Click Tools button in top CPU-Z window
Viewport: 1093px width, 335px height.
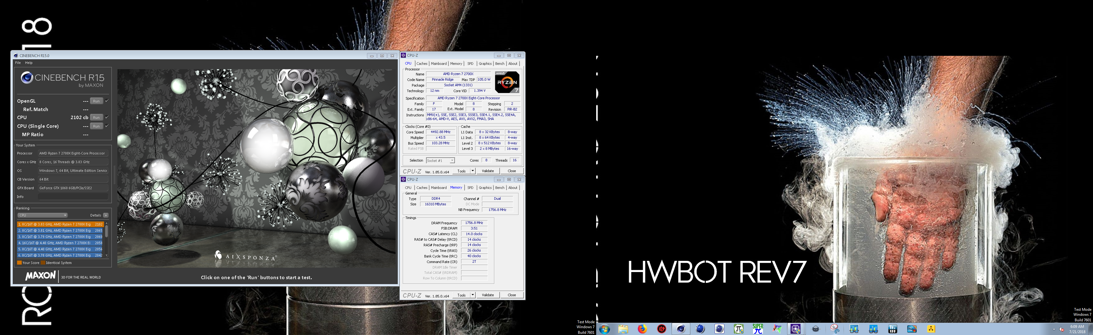pos(462,171)
